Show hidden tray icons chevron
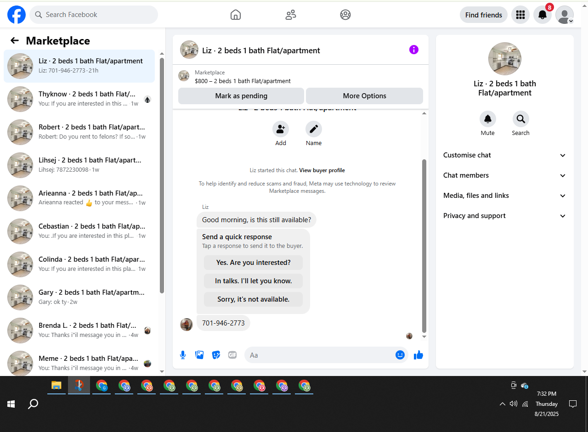The height and width of the screenshot is (432, 588). (x=503, y=404)
